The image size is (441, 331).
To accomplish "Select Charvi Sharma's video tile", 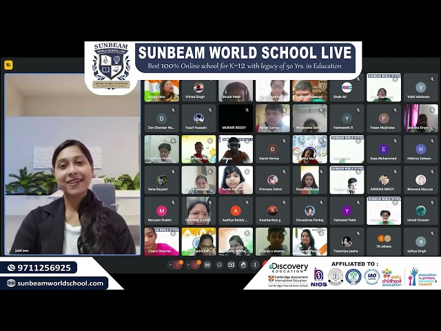I will coord(162,241).
